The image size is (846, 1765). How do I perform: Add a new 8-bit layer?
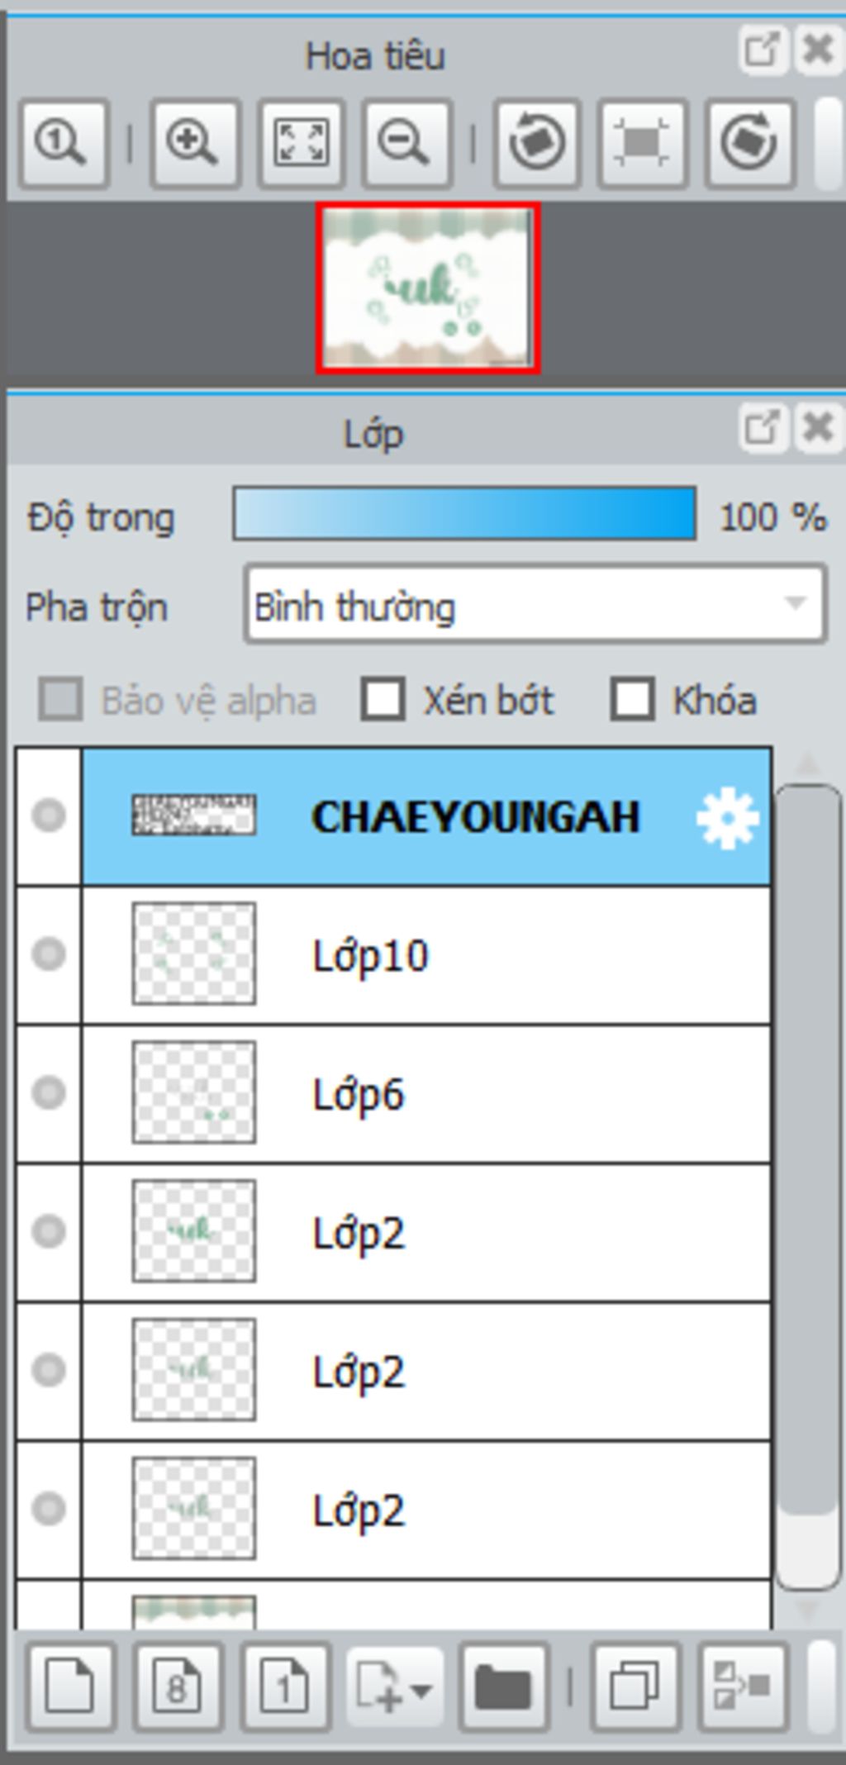tap(178, 1686)
